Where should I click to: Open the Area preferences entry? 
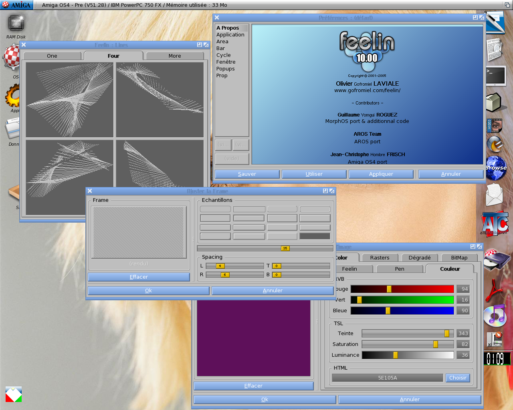click(x=232, y=42)
